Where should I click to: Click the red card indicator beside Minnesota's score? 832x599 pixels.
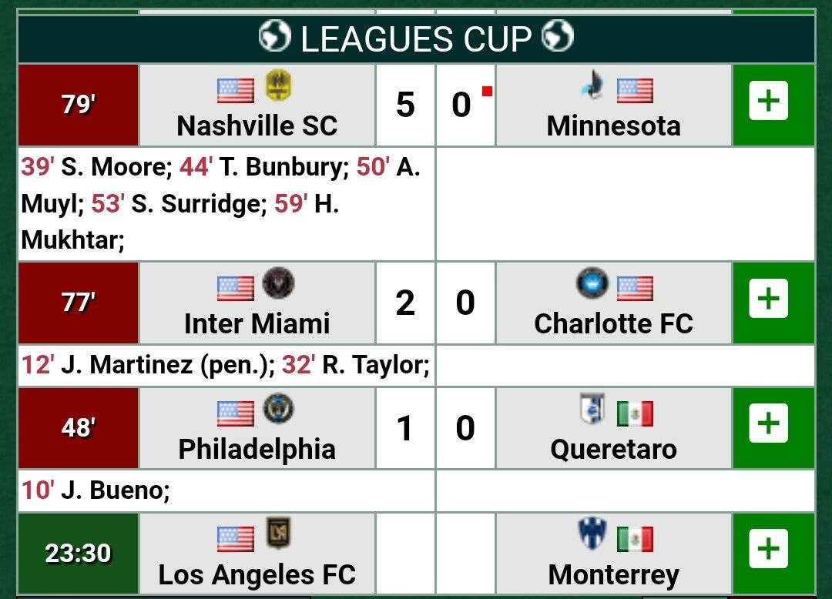click(487, 91)
